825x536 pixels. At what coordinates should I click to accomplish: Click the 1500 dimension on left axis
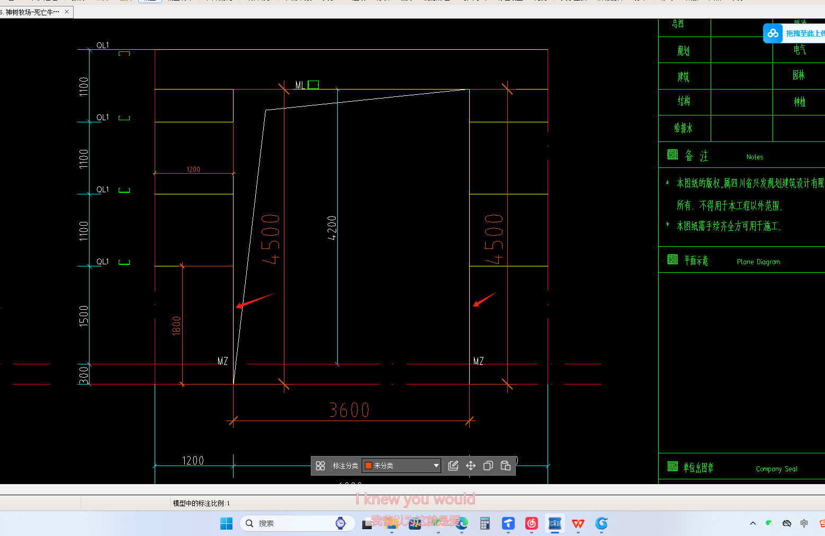click(x=84, y=316)
